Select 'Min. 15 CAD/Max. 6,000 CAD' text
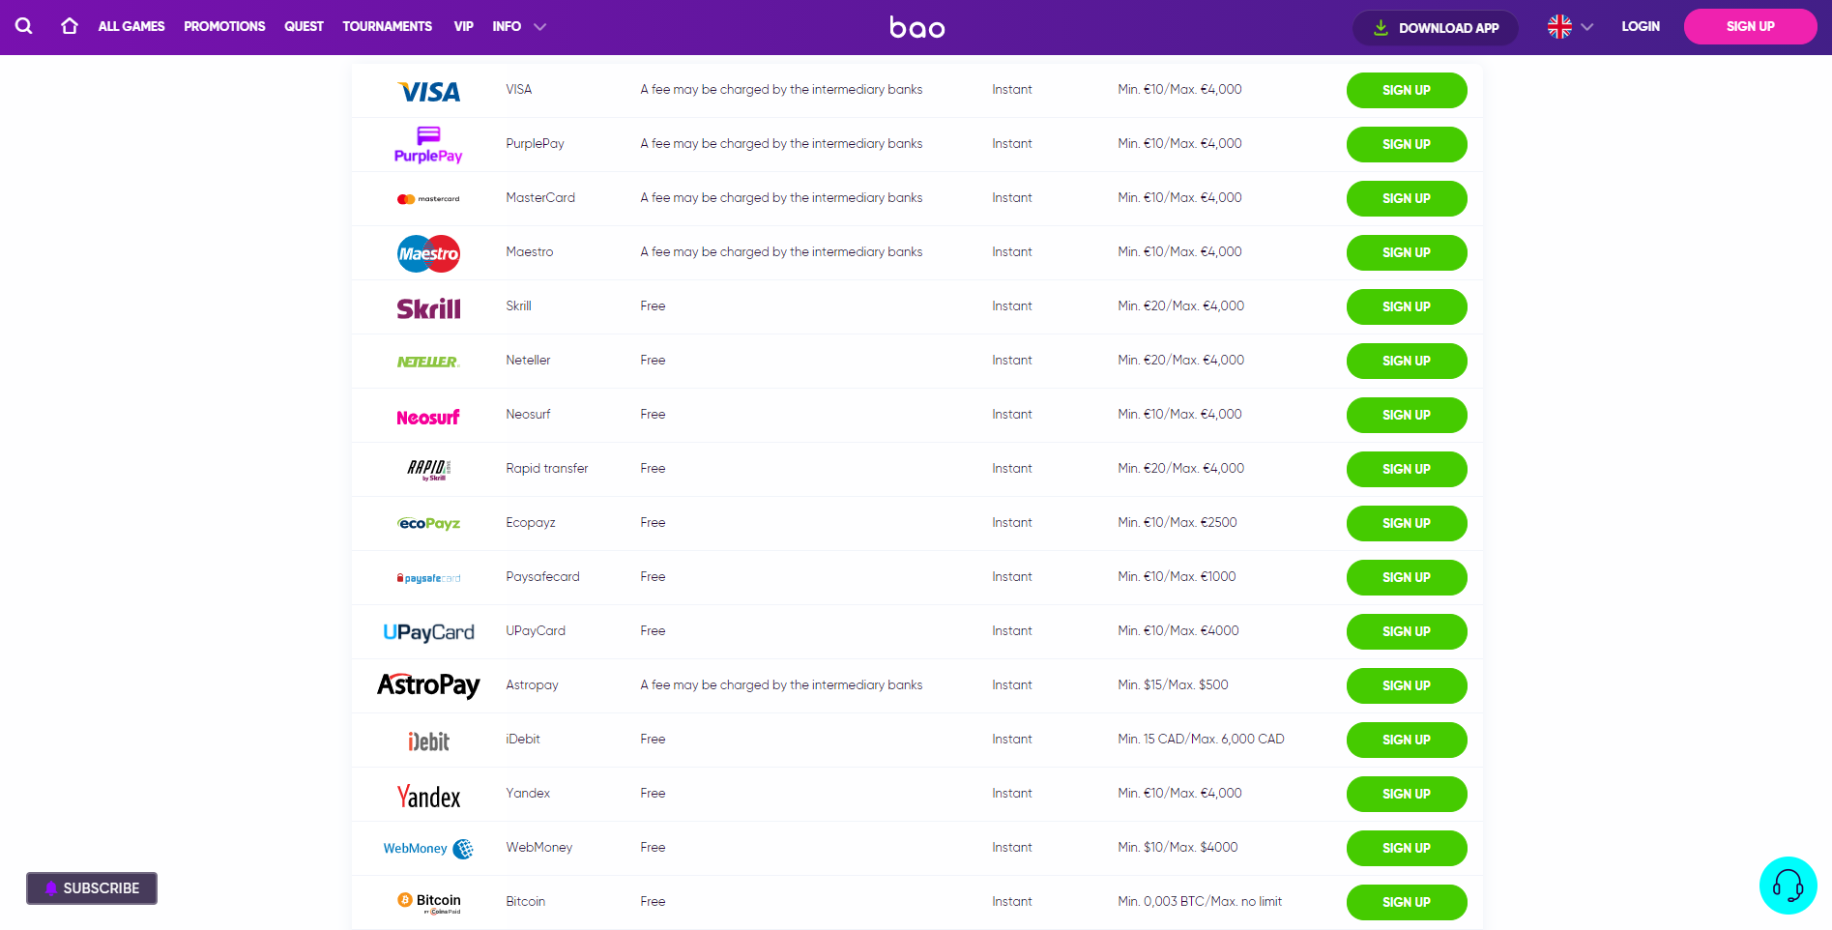 1201,739
